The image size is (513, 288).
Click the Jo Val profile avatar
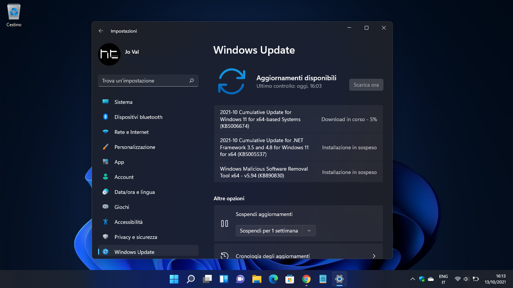[x=109, y=54]
